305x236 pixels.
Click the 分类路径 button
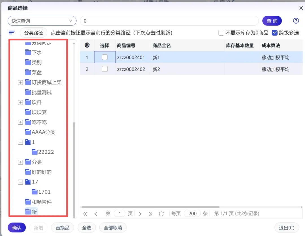click(33, 33)
